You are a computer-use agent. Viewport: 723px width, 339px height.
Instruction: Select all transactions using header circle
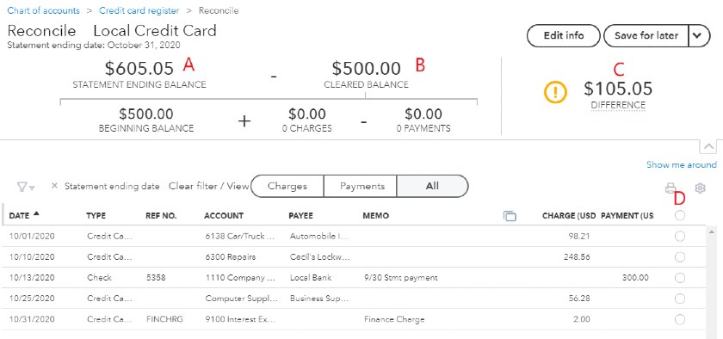click(679, 215)
